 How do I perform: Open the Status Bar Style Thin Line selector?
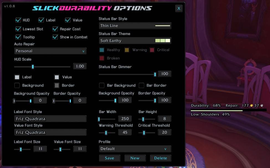coord(135,26)
